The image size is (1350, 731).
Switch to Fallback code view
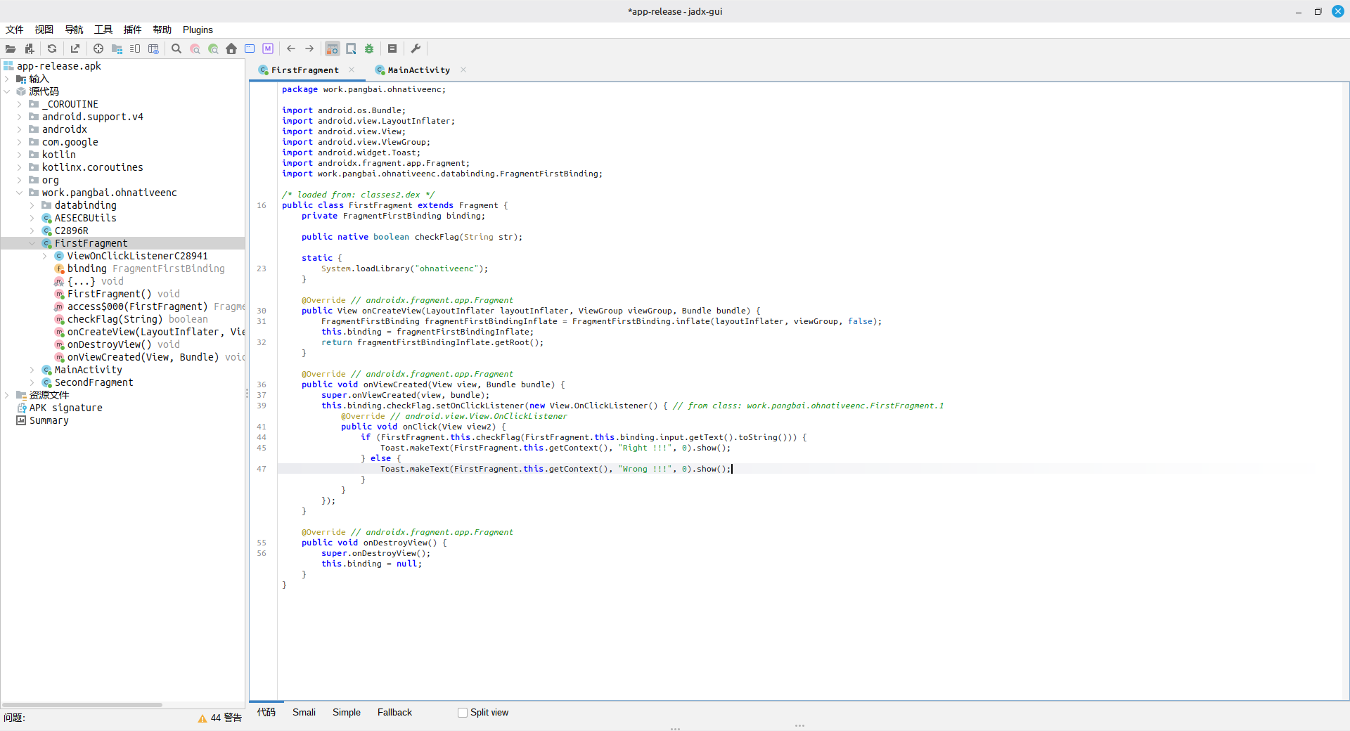394,713
